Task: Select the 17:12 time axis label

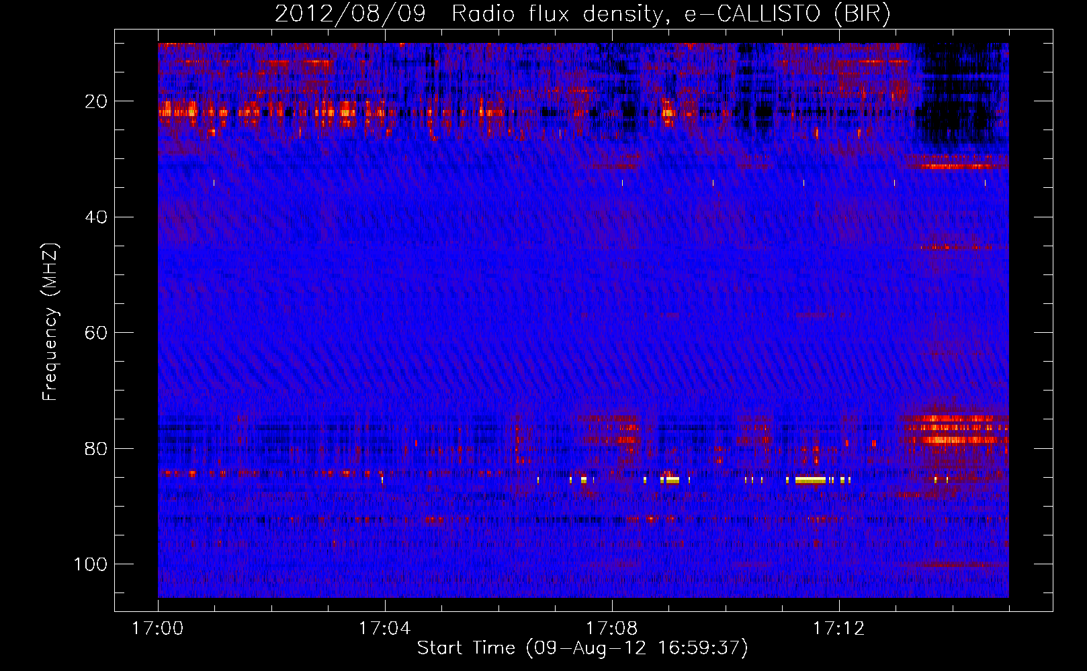Action: 838,629
